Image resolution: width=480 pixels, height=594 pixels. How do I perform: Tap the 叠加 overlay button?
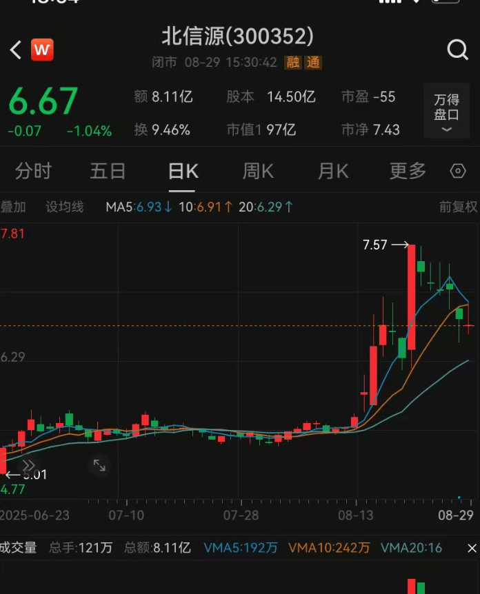click(13, 207)
